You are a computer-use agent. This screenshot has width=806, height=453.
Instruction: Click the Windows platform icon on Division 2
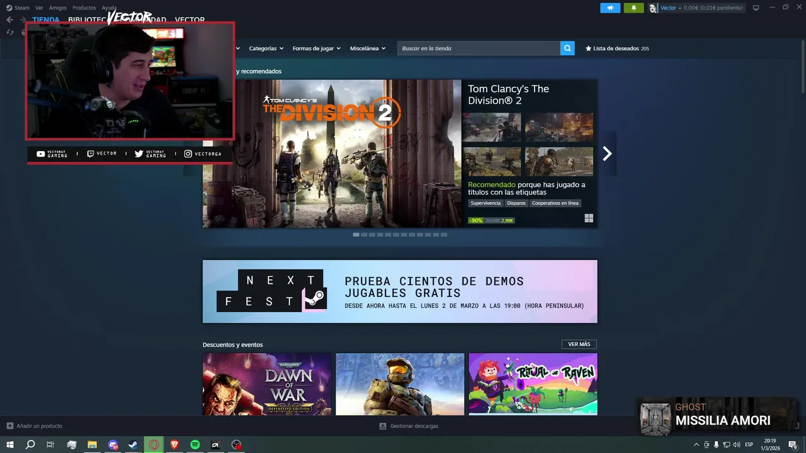point(589,218)
